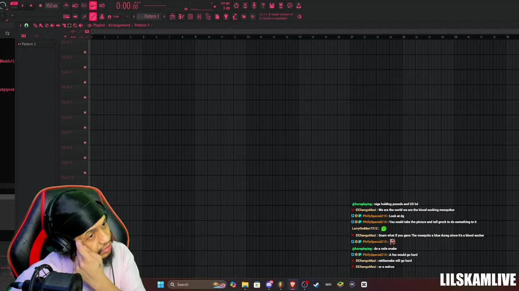This screenshot has width=519, height=291.
Task: Open File Explorer from the taskbar
Action: 245,285
